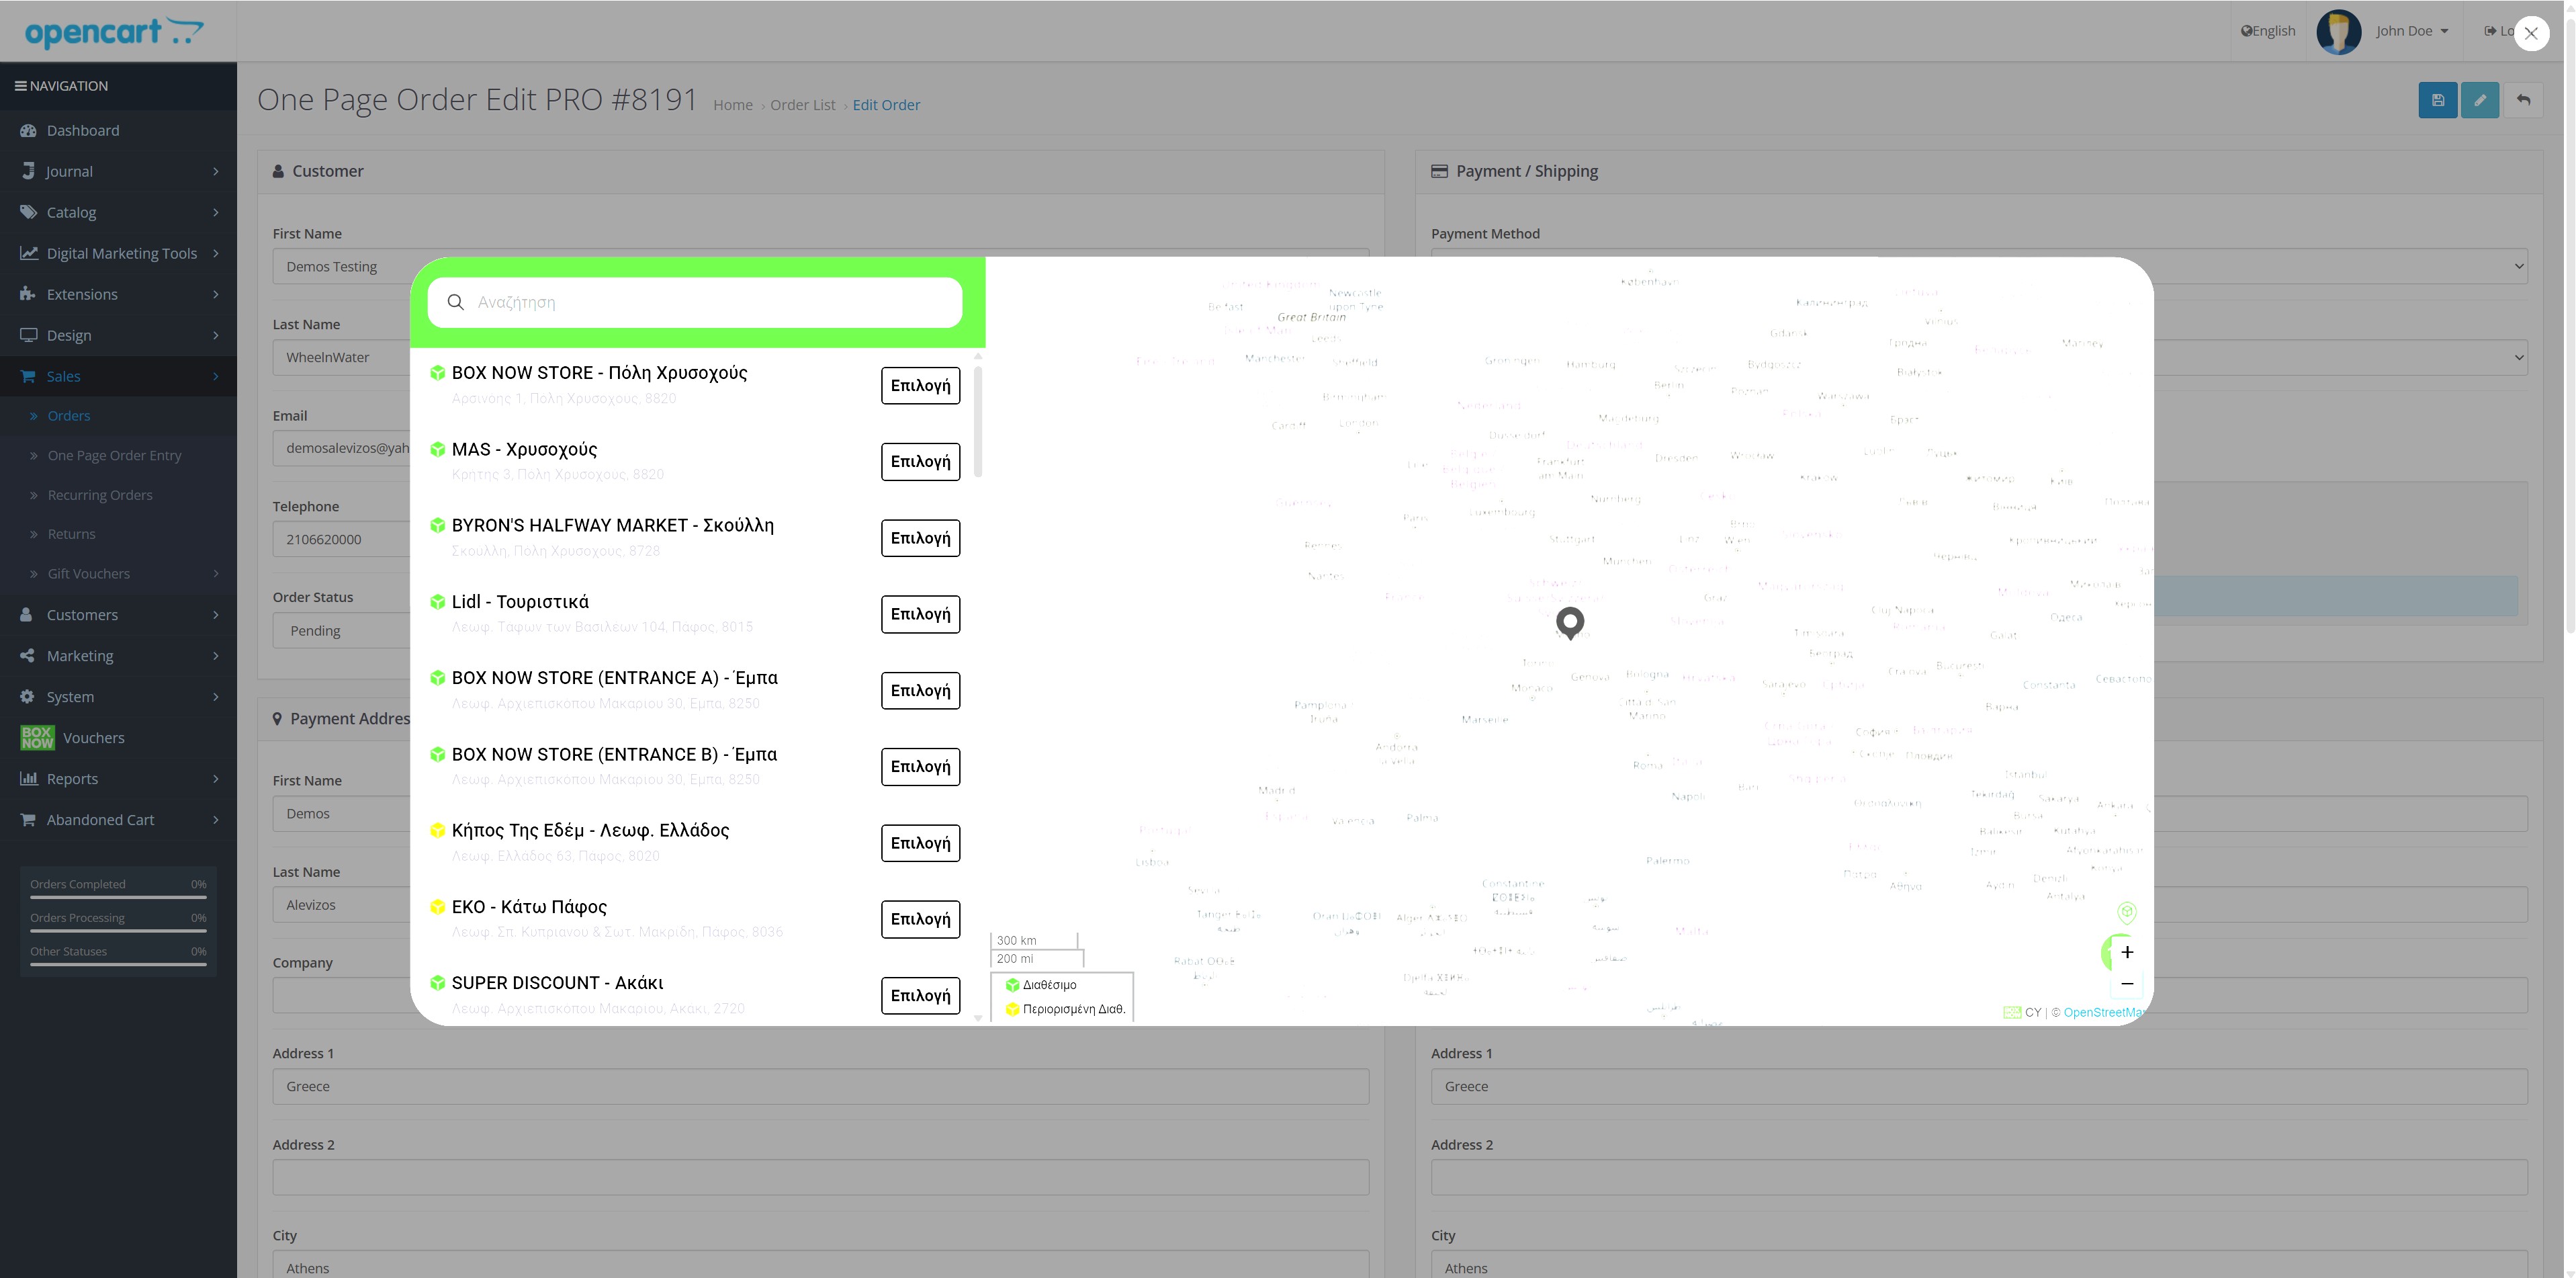Screen dimensions: 2576x1278
Task: Click the Edit Order breadcrumb
Action: click(x=886, y=105)
